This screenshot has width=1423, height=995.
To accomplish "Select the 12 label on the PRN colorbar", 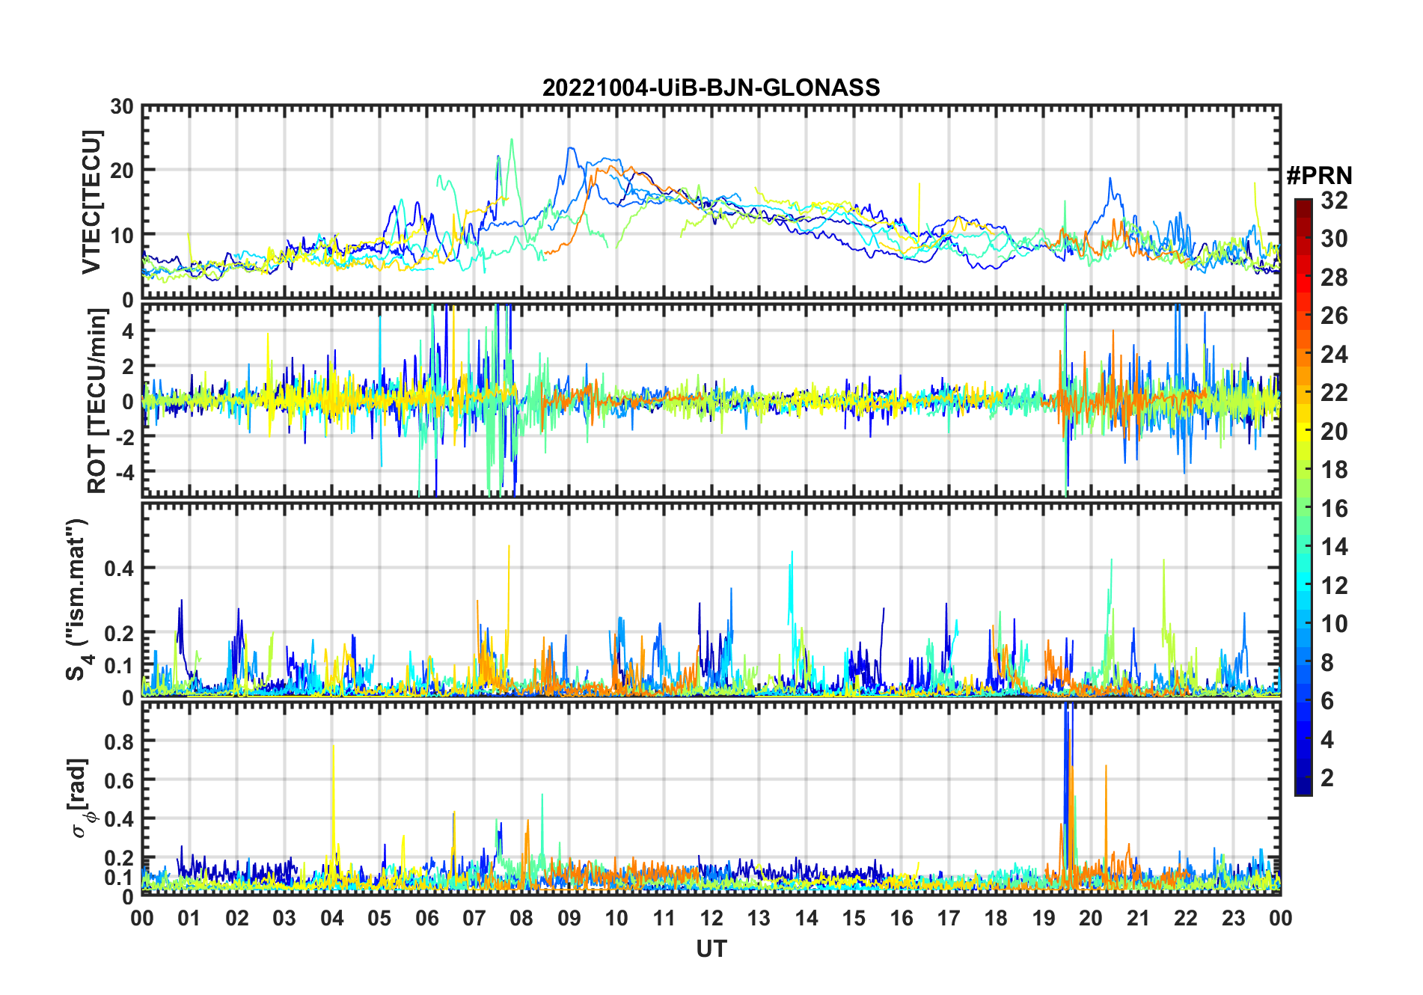I will (1335, 586).
